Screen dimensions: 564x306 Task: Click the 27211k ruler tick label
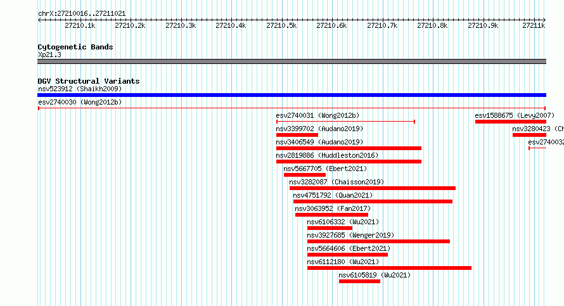pyautogui.click(x=534, y=25)
